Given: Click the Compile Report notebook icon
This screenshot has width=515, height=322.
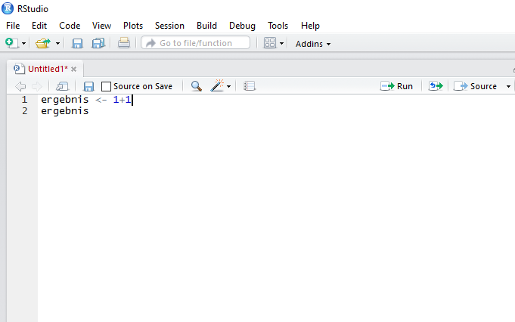Looking at the screenshot, I should pyautogui.click(x=250, y=86).
